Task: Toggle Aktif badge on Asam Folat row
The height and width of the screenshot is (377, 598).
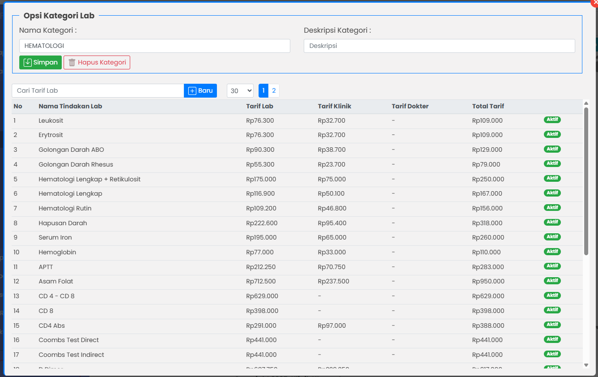Action: tap(552, 281)
